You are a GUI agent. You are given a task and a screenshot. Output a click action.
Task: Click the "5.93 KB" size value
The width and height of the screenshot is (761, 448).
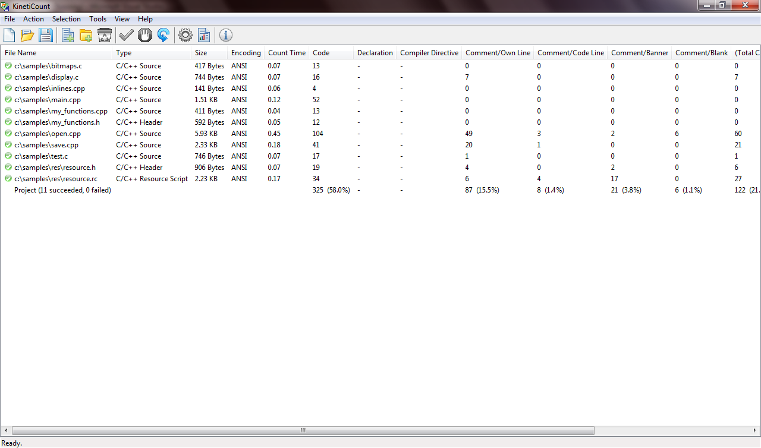click(206, 134)
